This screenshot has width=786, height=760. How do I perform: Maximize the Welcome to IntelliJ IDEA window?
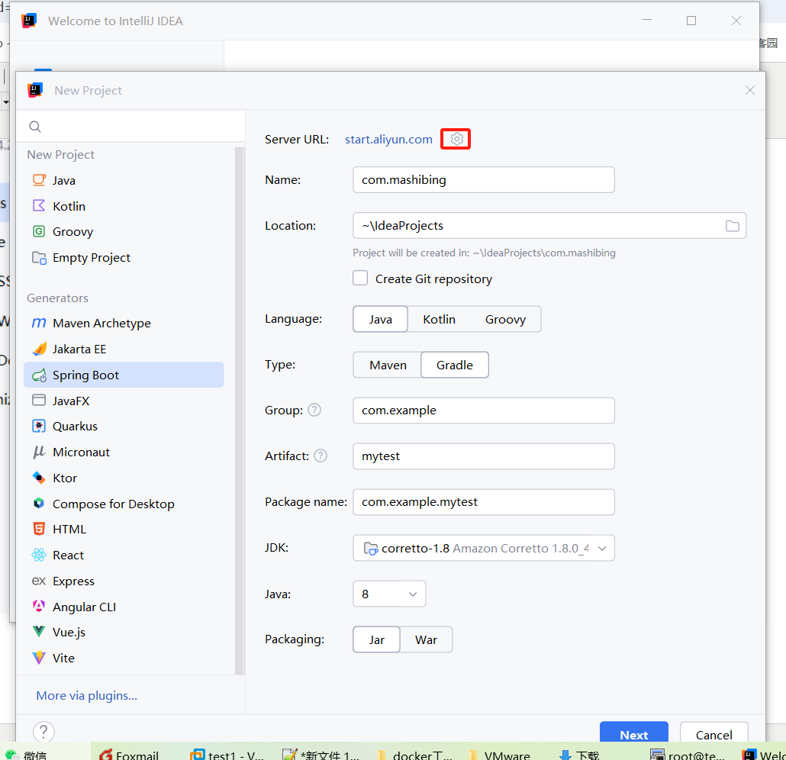click(x=691, y=21)
